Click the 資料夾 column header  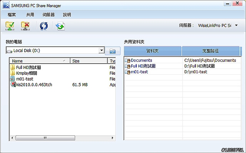point(153,51)
